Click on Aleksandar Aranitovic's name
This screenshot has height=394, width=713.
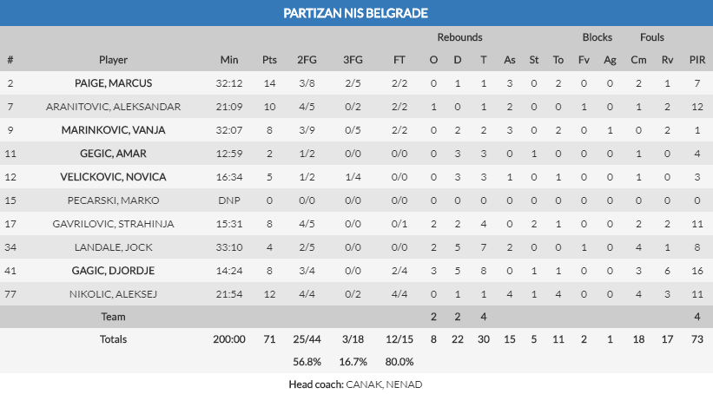click(114, 107)
